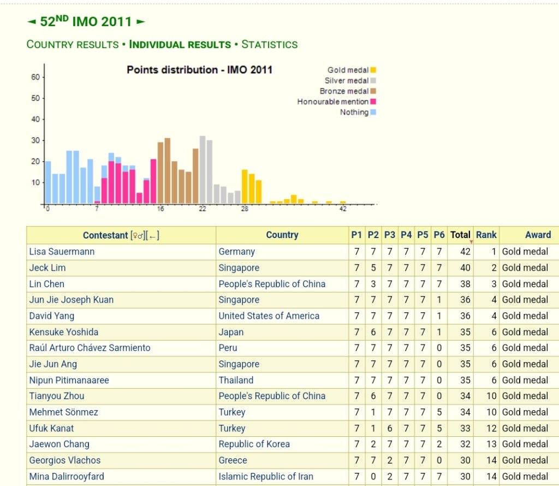Open Country results tab

tap(73, 45)
